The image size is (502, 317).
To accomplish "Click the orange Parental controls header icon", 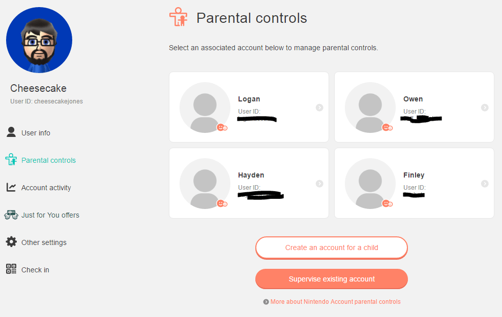I will pos(179,17).
